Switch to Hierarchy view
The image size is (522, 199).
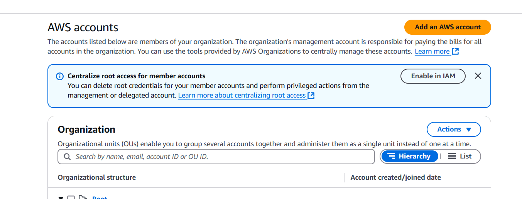(x=410, y=156)
